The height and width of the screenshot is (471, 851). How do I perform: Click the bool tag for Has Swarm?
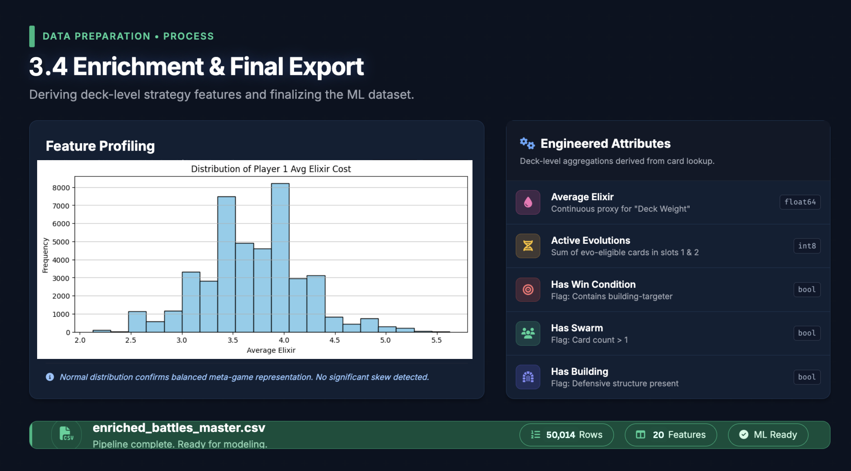coord(807,333)
